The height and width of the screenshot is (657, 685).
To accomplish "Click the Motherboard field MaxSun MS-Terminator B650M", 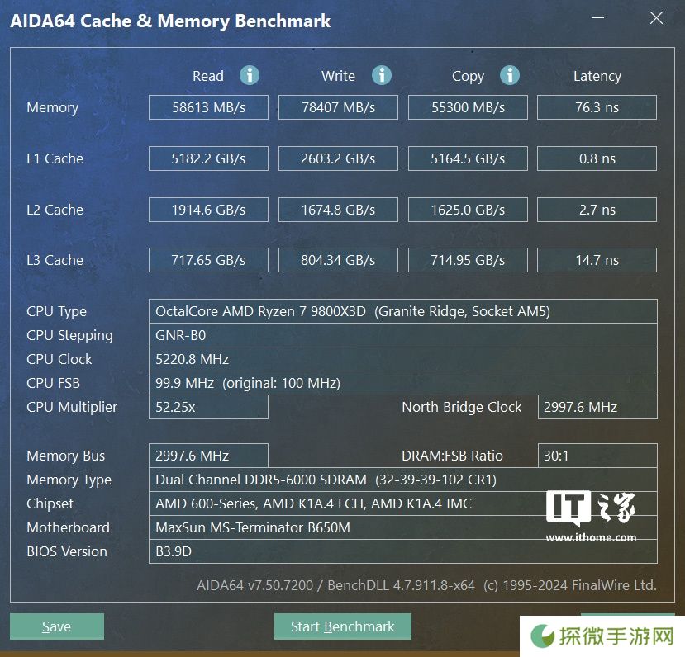I will pyautogui.click(x=402, y=528).
